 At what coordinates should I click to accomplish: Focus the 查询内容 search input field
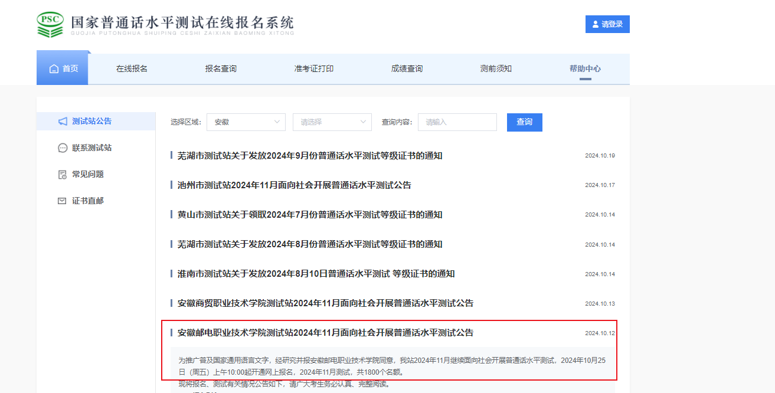457,122
